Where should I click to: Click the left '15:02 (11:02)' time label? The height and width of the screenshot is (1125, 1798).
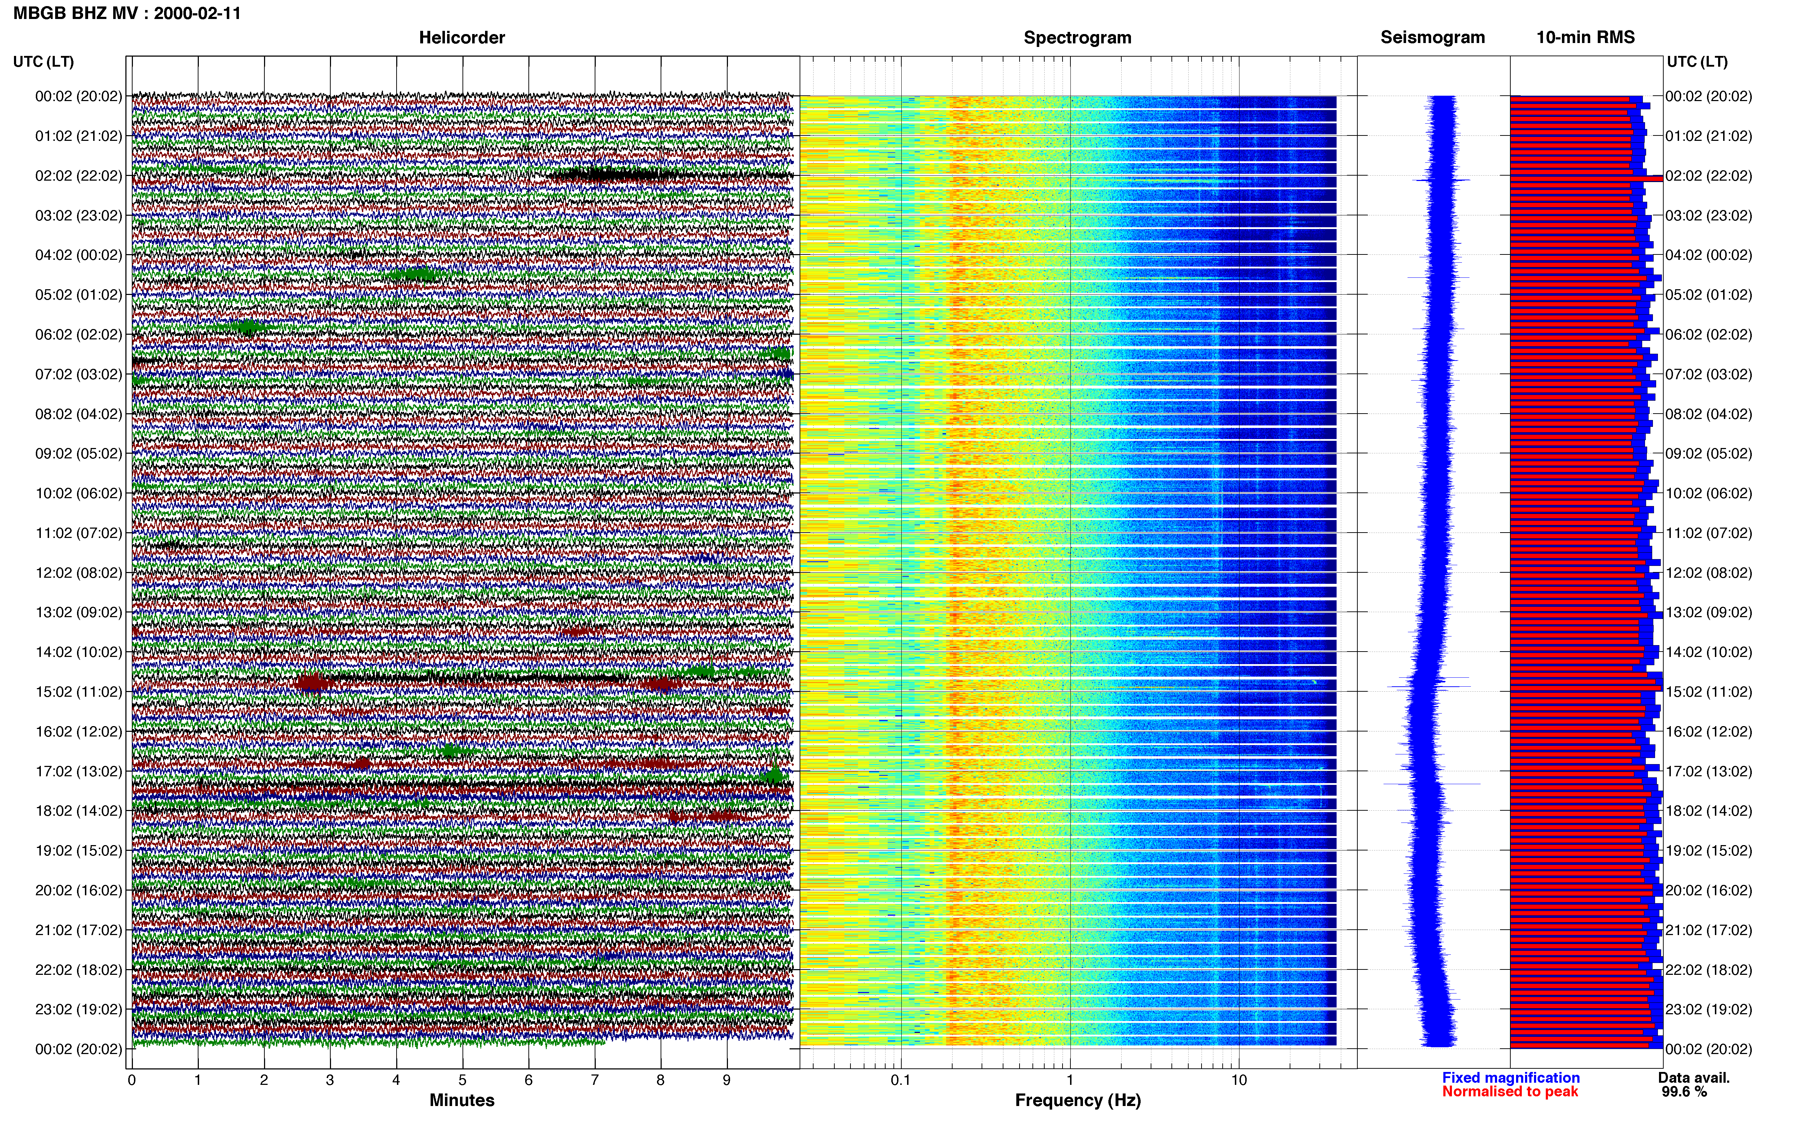[x=78, y=692]
